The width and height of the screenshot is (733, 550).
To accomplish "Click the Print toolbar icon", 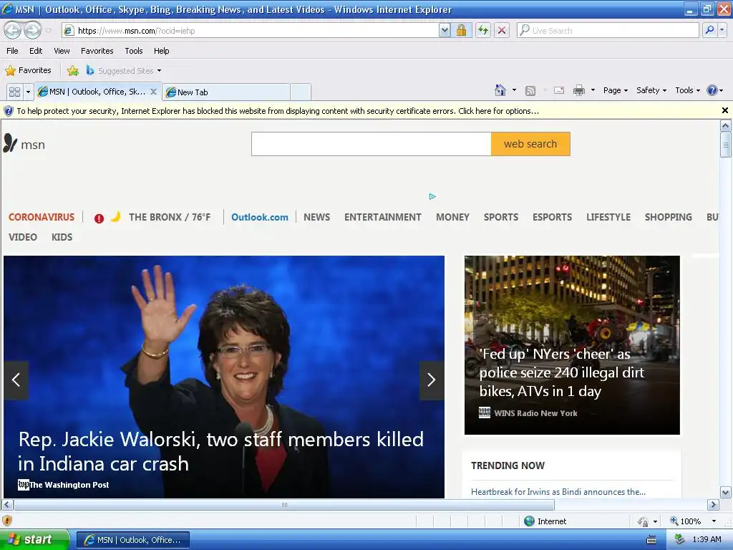I will [578, 90].
